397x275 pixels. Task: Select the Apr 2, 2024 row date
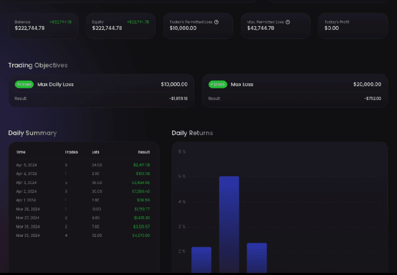click(26, 191)
